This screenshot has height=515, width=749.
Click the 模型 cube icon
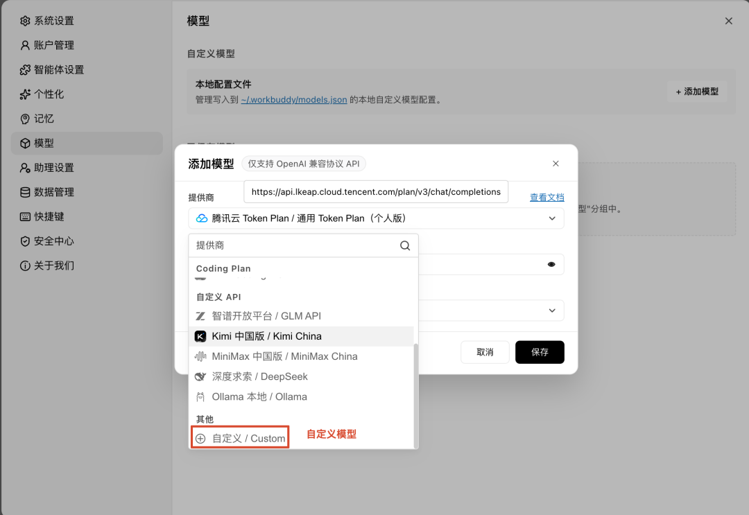[x=25, y=143]
